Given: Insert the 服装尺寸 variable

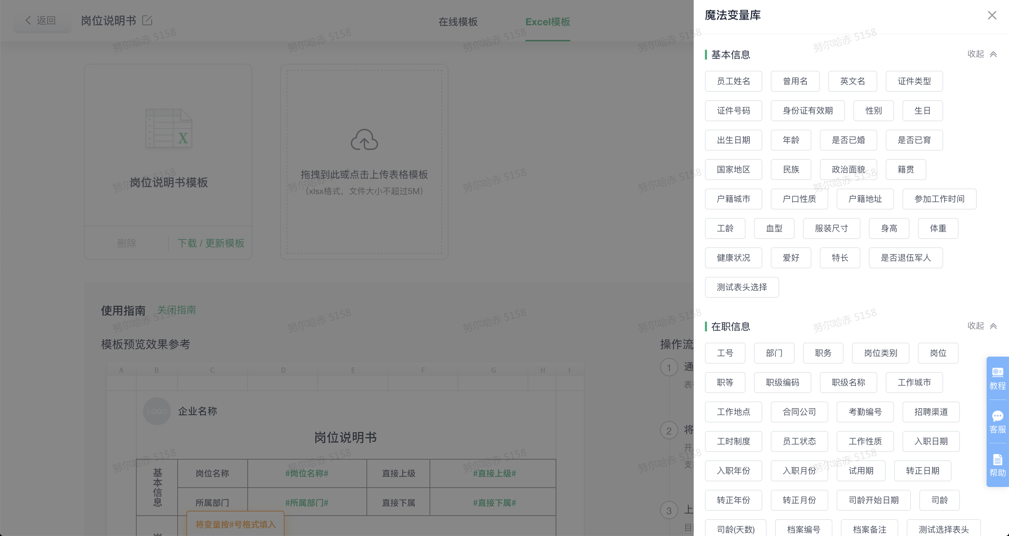Looking at the screenshot, I should (x=831, y=228).
